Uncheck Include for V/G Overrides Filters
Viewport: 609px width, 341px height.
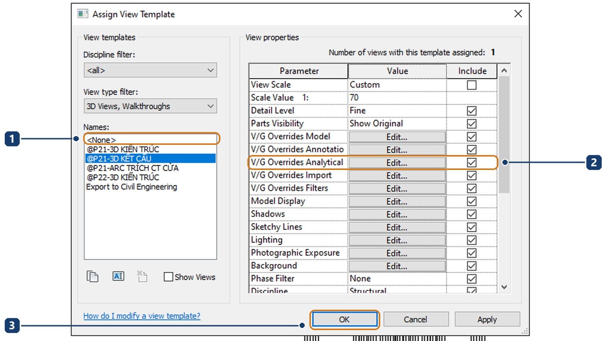click(x=472, y=188)
